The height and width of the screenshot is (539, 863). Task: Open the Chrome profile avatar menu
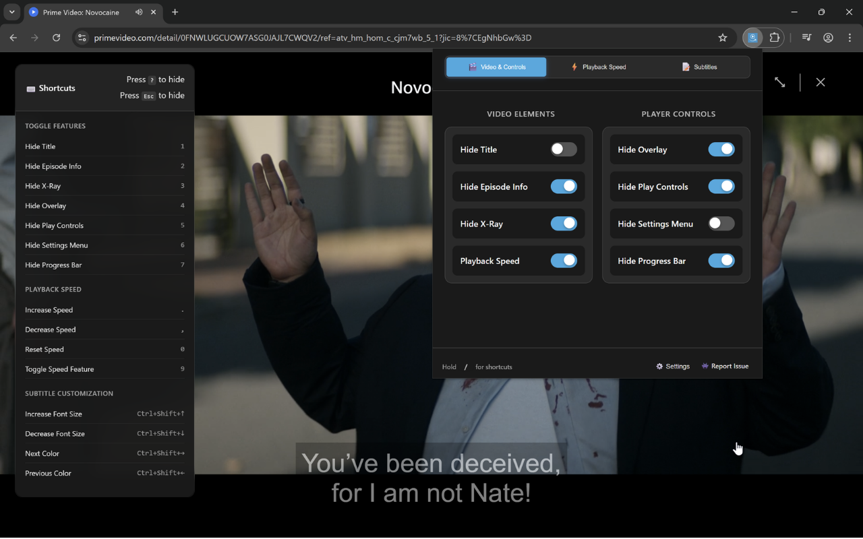click(828, 38)
